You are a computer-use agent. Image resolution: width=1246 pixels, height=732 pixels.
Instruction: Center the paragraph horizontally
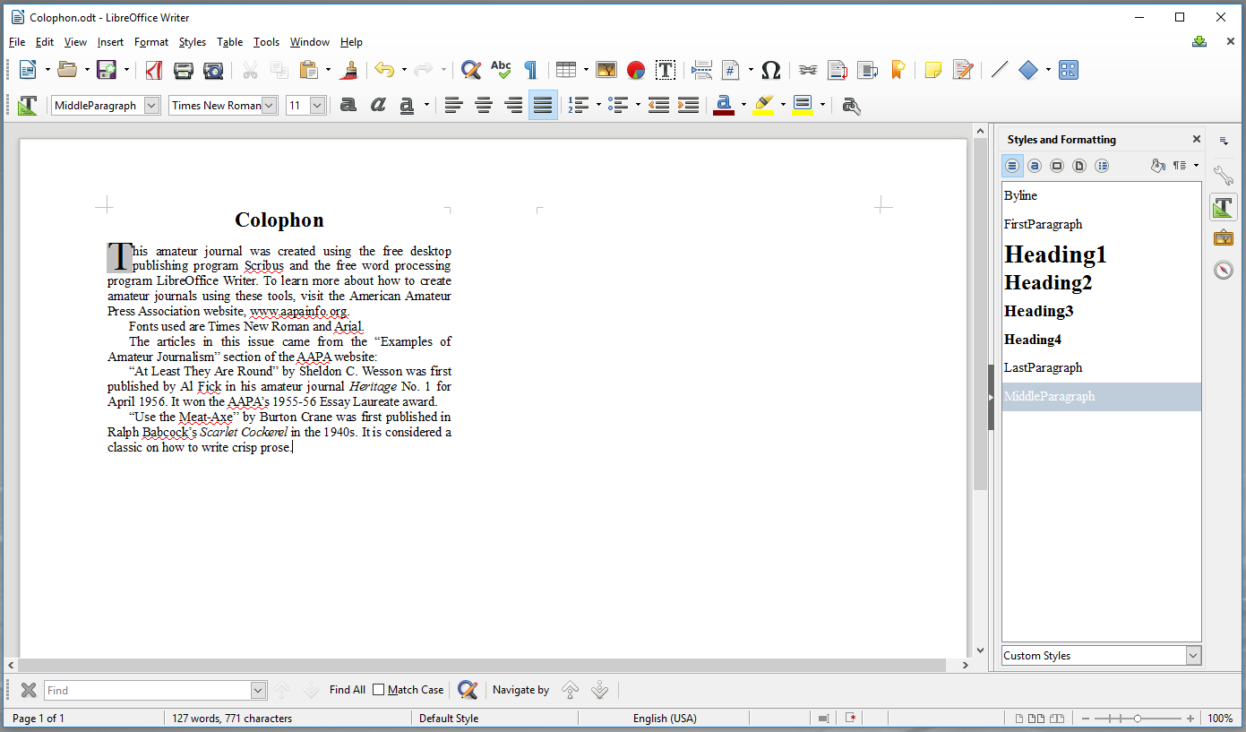pyautogui.click(x=484, y=106)
